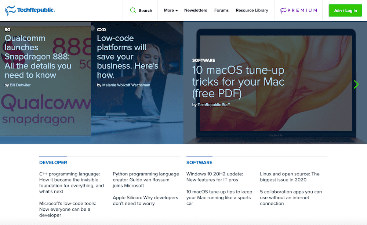Read the Qualcomm Snapdragon 888 article
Viewport: 367px width, 225px height.
(x=38, y=57)
